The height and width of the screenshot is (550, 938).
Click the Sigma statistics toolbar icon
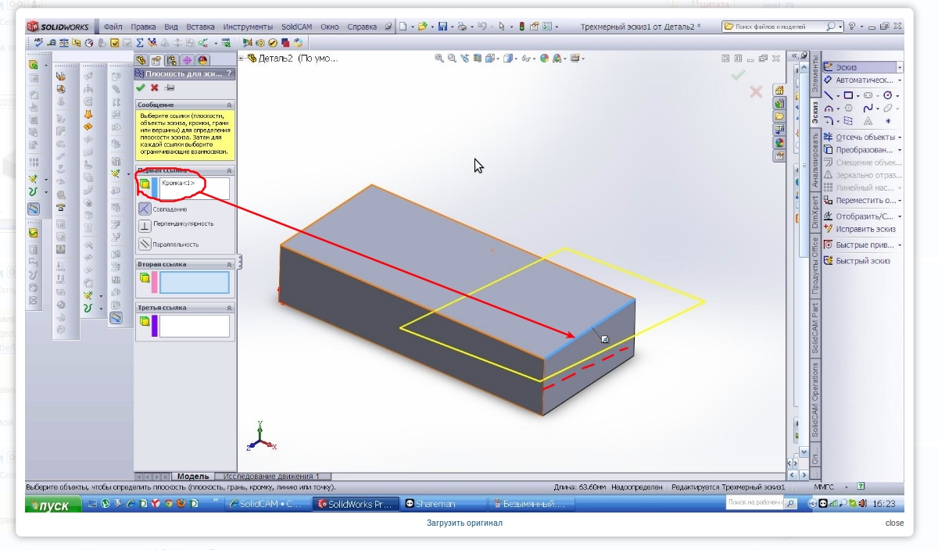(139, 43)
